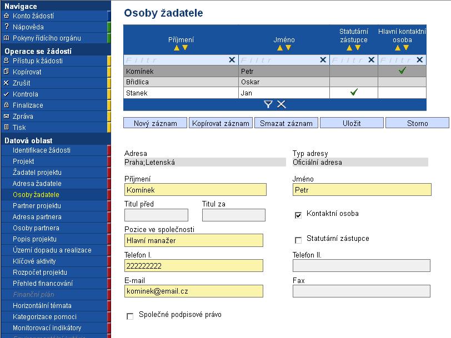Cancel changes with Storno button
The image size is (451, 338).
coord(417,123)
